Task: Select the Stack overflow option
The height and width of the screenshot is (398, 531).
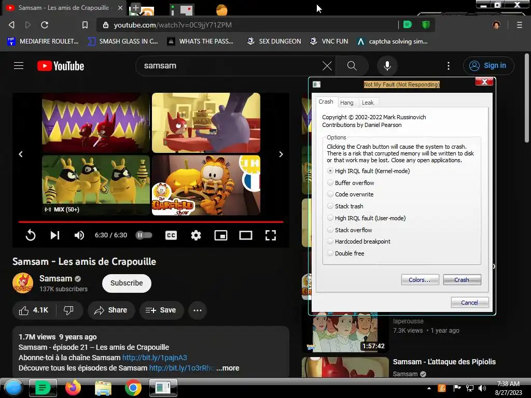Action: click(350, 230)
